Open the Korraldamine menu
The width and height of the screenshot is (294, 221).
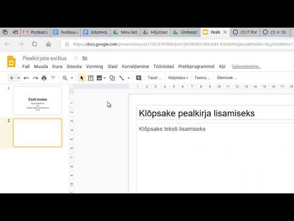(135, 66)
